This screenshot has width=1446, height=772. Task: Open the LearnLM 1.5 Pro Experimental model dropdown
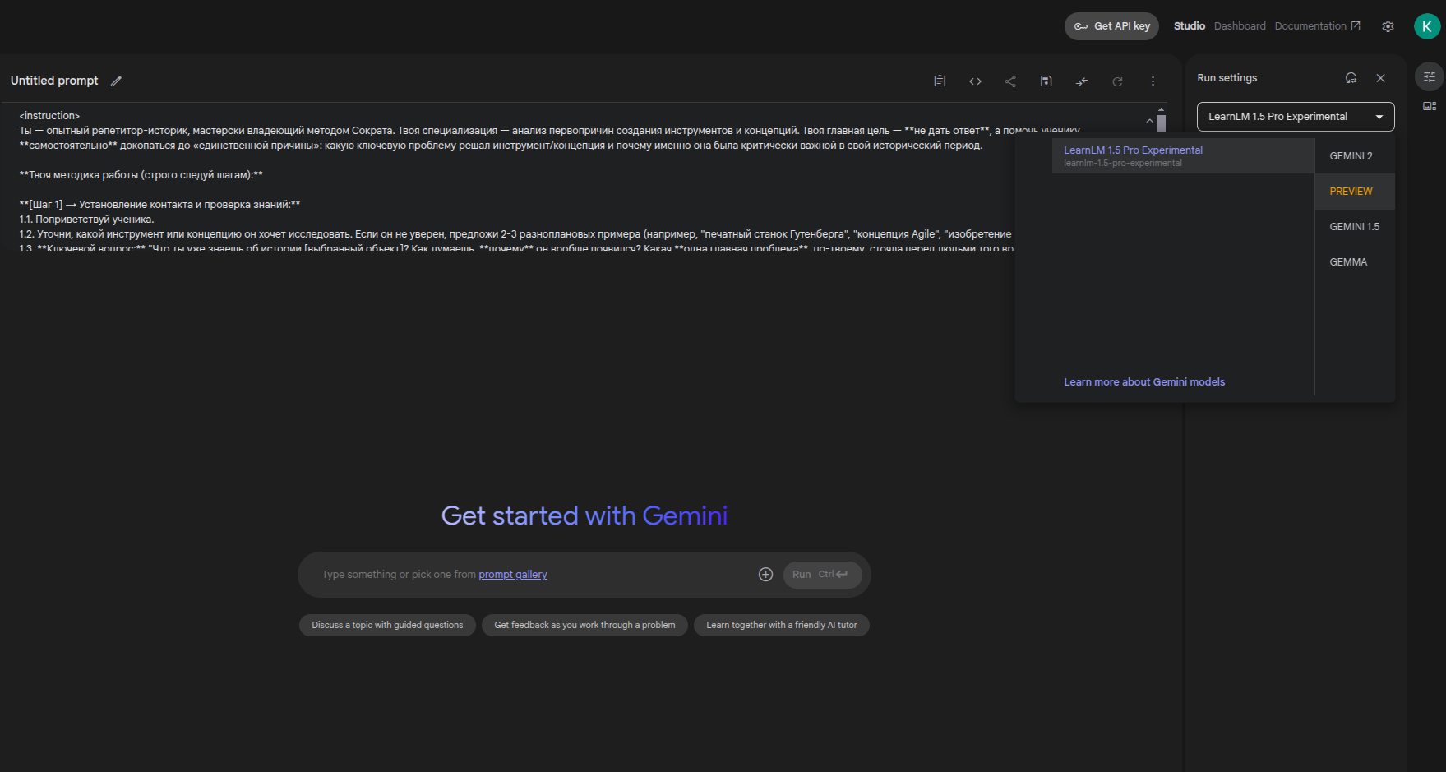(x=1296, y=117)
